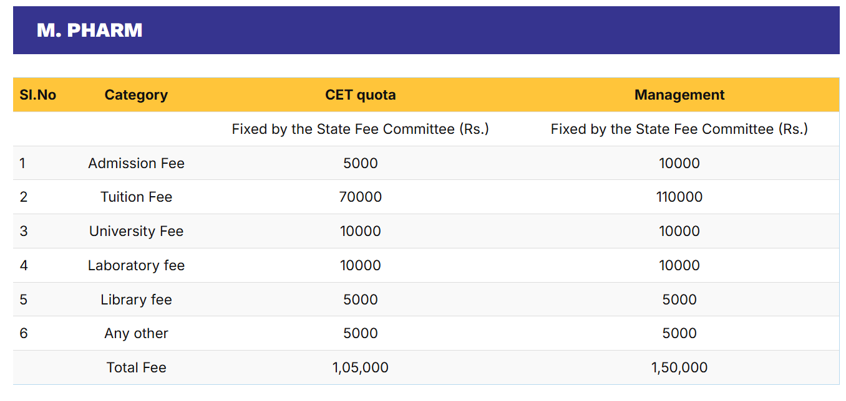846x401 pixels.
Task: Click the Total Fee row label
Action: [x=136, y=367]
